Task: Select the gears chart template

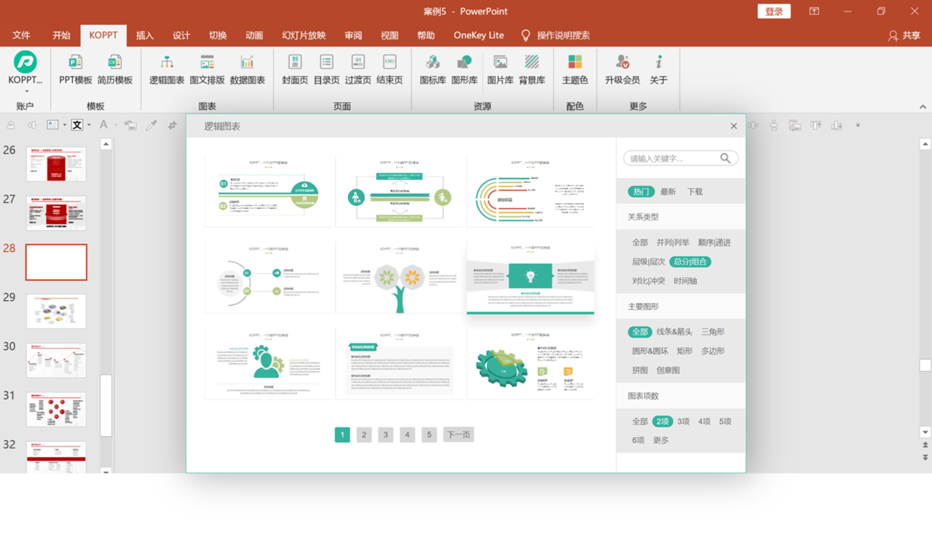Action: pyautogui.click(x=531, y=363)
